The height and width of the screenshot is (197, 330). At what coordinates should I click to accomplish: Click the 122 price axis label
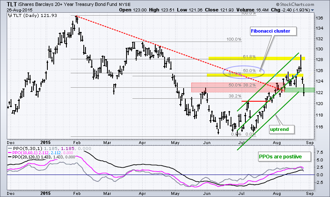[319, 92]
